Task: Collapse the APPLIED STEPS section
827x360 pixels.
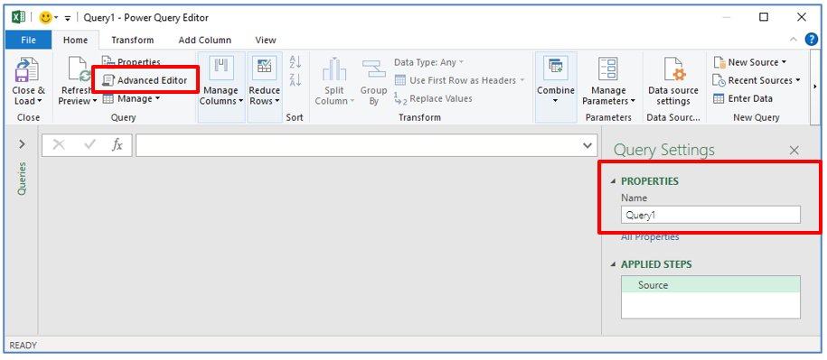Action: click(x=613, y=264)
